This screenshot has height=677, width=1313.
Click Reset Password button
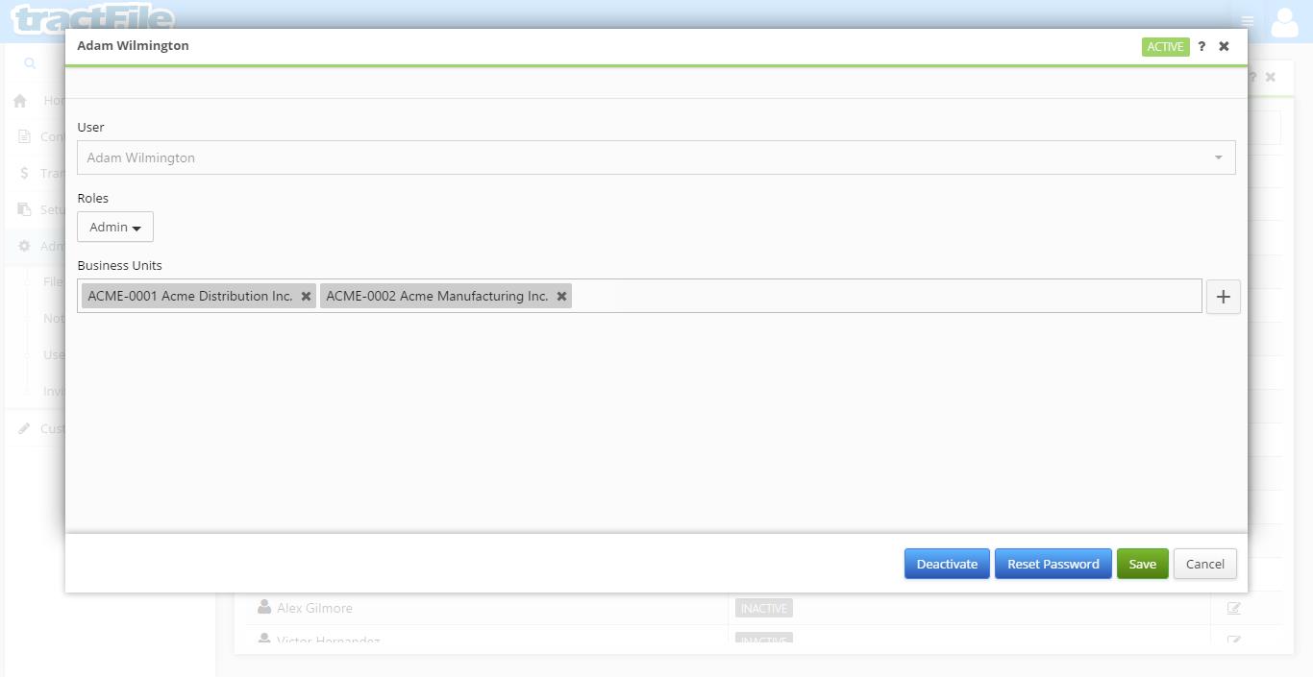[1053, 564]
